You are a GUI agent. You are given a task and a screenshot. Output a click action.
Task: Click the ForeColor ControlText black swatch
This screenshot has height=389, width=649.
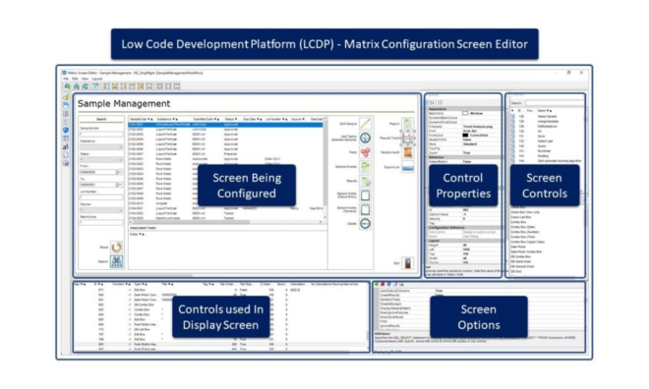tap(465, 136)
